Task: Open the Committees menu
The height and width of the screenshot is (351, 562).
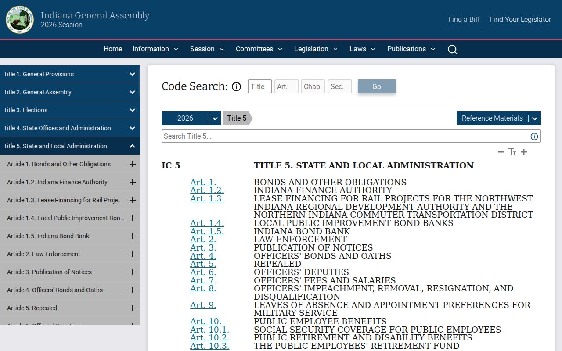Action: (x=259, y=49)
